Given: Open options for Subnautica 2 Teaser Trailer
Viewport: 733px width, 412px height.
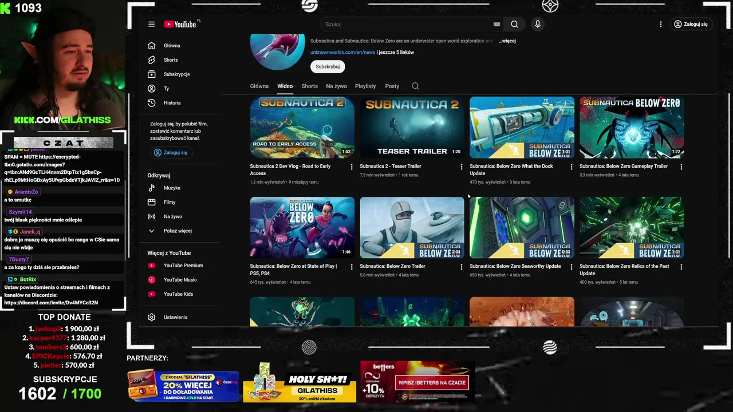Looking at the screenshot, I should click(462, 167).
